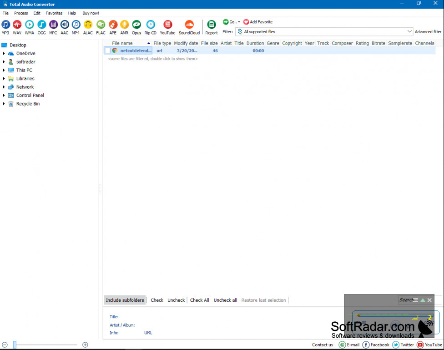444x350 pixels.
Task: Select the MP3 conversion icon
Action: [5, 25]
